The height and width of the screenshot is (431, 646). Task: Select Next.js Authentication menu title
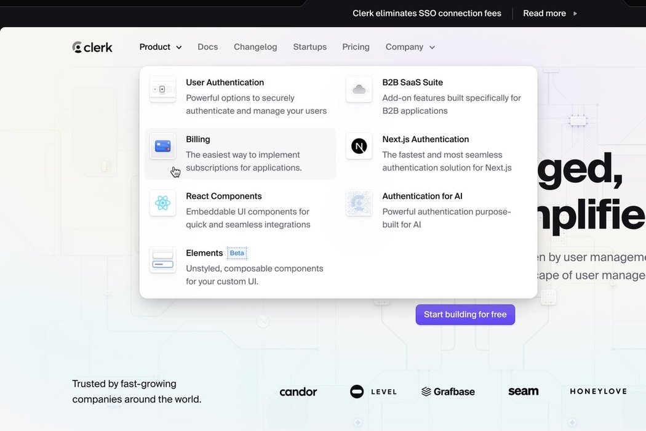426,139
